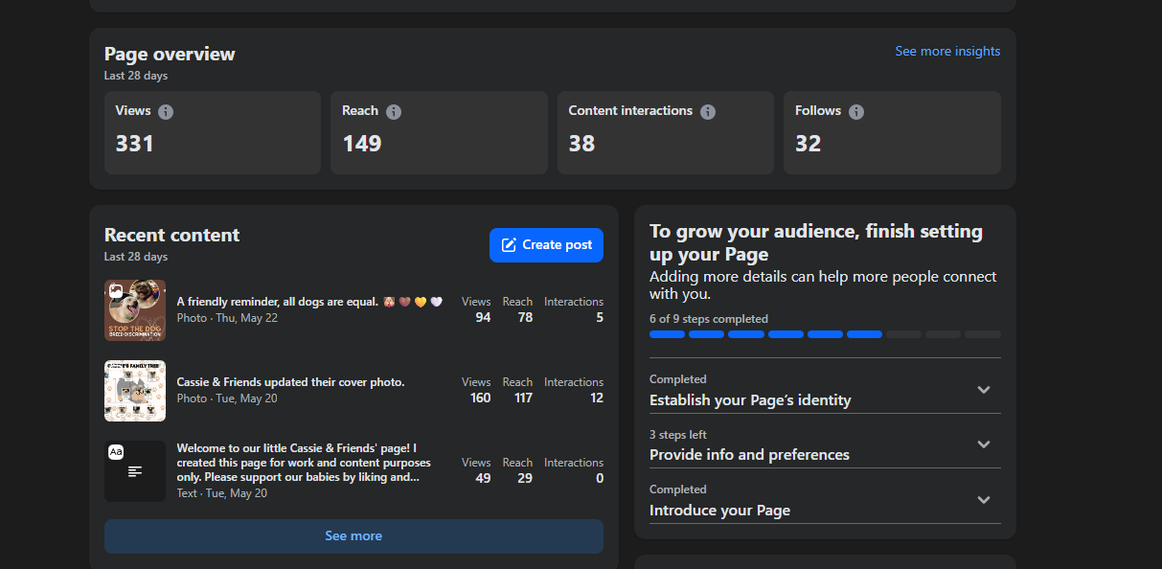Expand the Introduce your Page section
Screen dimensions: 1162x569
tap(983, 500)
